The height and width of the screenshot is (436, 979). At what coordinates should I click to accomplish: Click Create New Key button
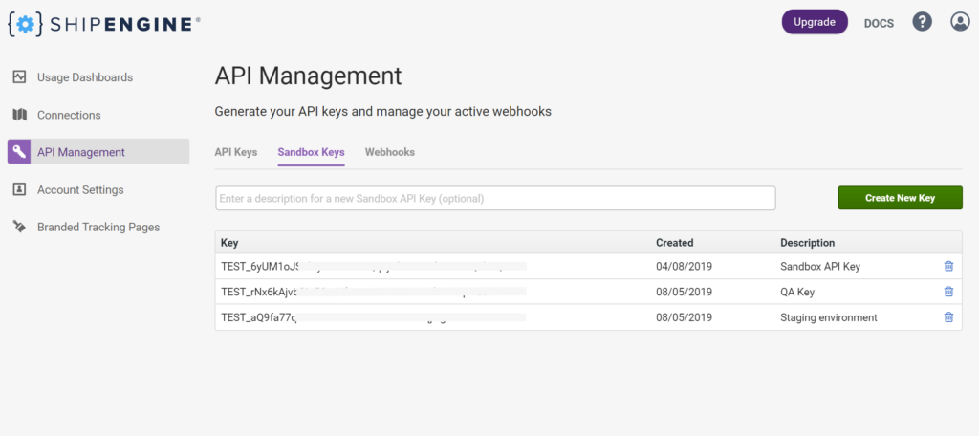click(x=900, y=197)
